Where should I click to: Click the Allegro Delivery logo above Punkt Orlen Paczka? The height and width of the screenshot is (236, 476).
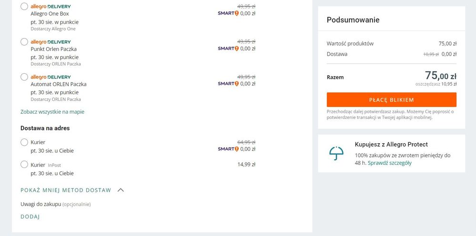(51, 42)
